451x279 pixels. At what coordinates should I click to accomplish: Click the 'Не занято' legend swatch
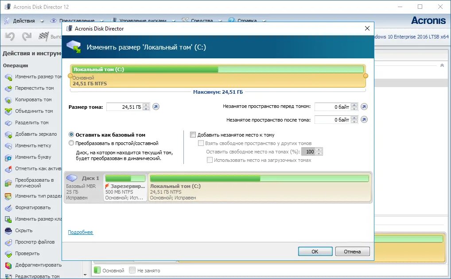tap(132, 270)
